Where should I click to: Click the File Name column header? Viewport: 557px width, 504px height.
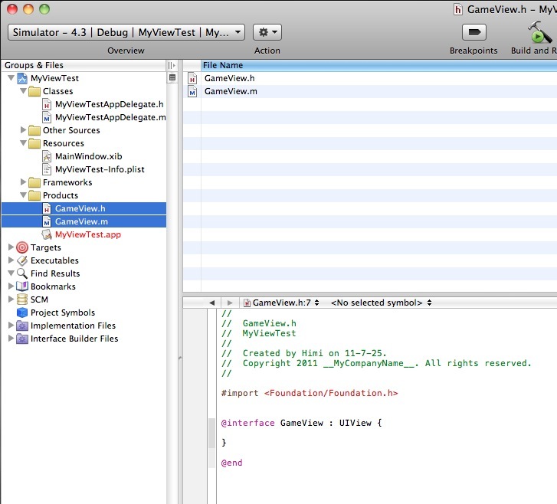click(x=223, y=66)
